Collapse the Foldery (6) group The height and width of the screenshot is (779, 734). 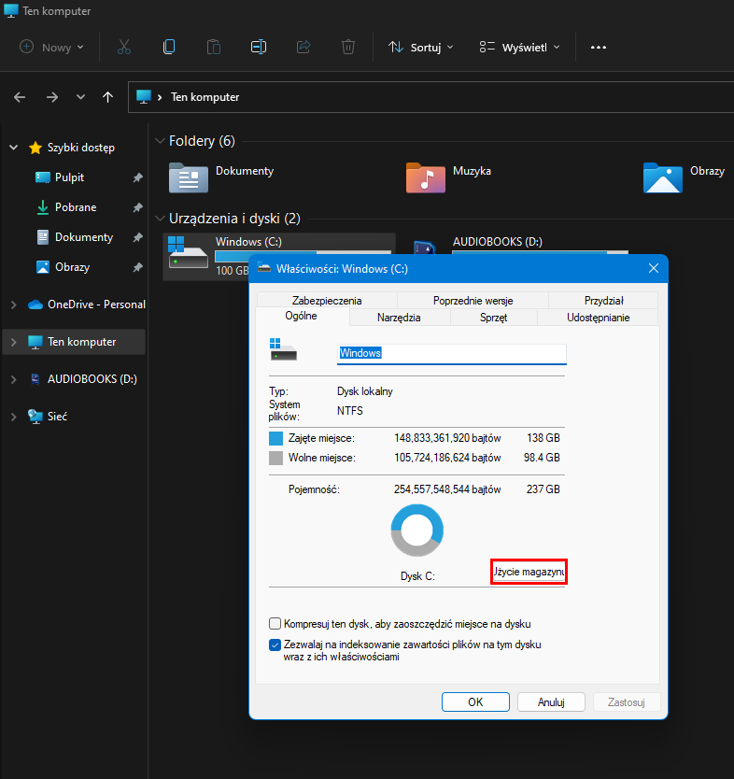[160, 141]
